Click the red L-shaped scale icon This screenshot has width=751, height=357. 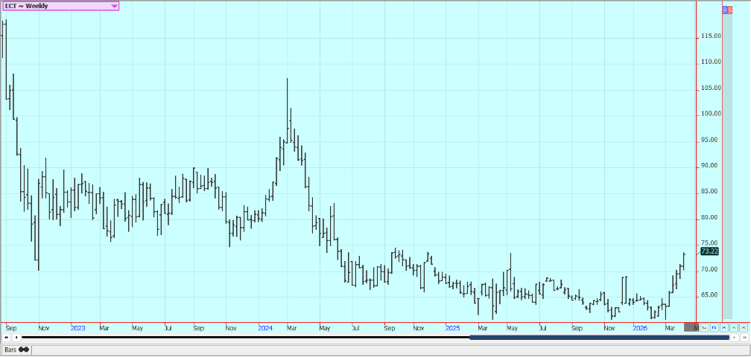click(x=704, y=327)
